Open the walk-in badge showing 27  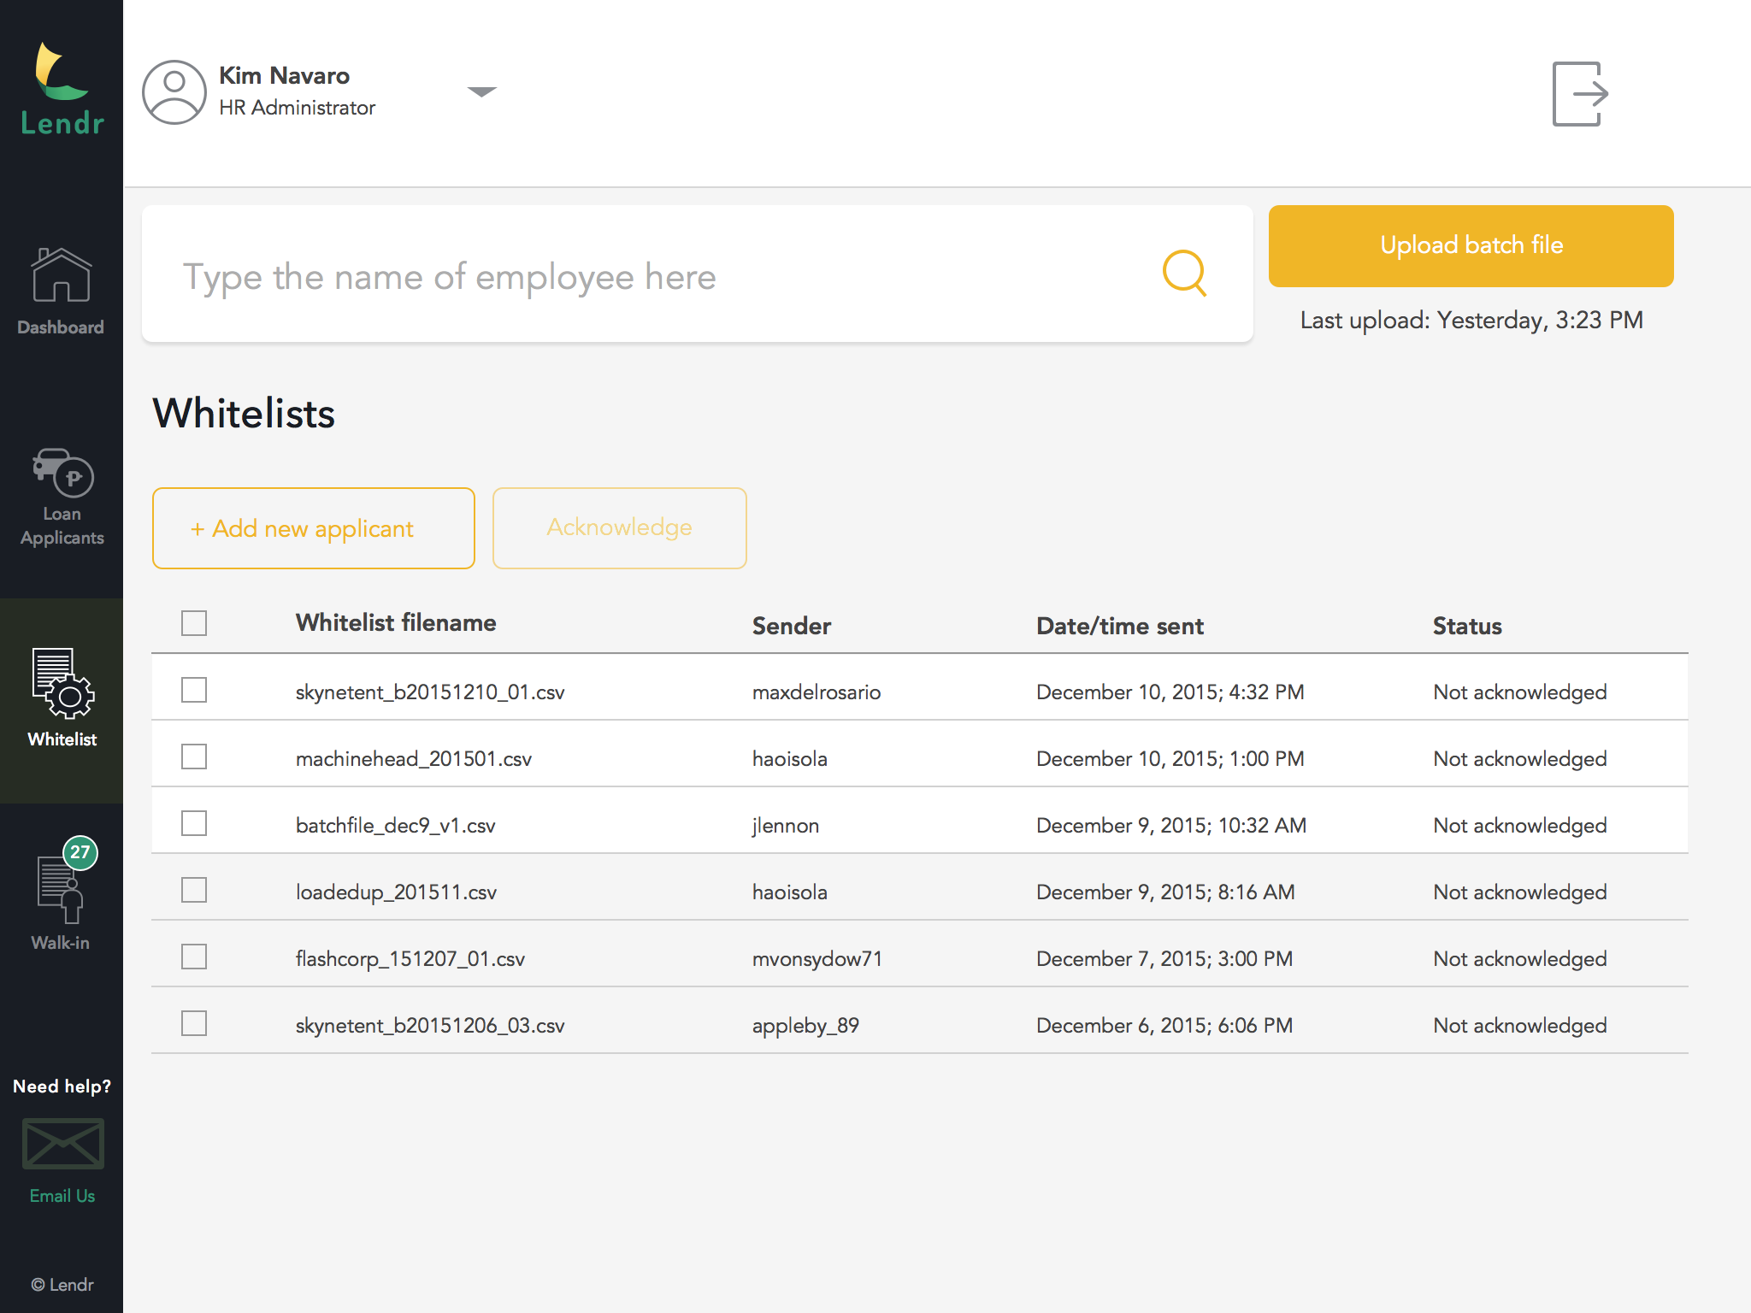click(80, 852)
